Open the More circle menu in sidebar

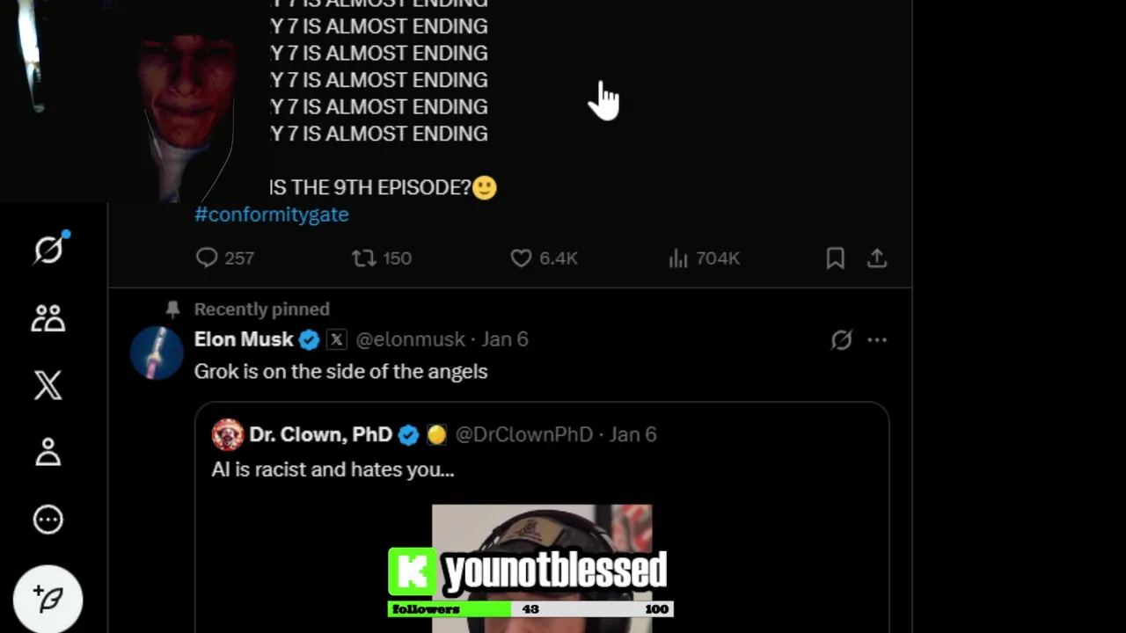(48, 520)
